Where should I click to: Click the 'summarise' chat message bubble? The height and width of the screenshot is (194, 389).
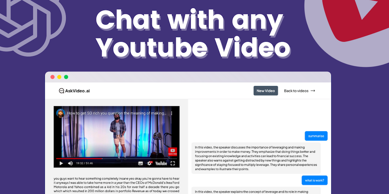click(316, 136)
